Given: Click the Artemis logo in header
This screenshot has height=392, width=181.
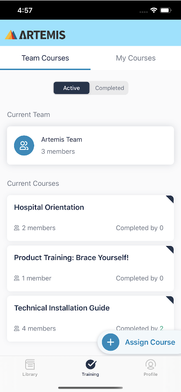Looking at the screenshot, I should point(35,35).
